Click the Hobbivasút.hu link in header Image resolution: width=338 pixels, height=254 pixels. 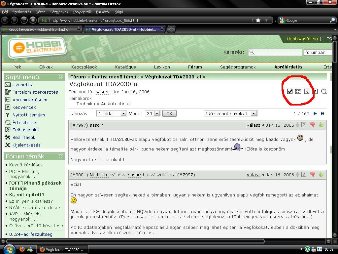coord(302,39)
